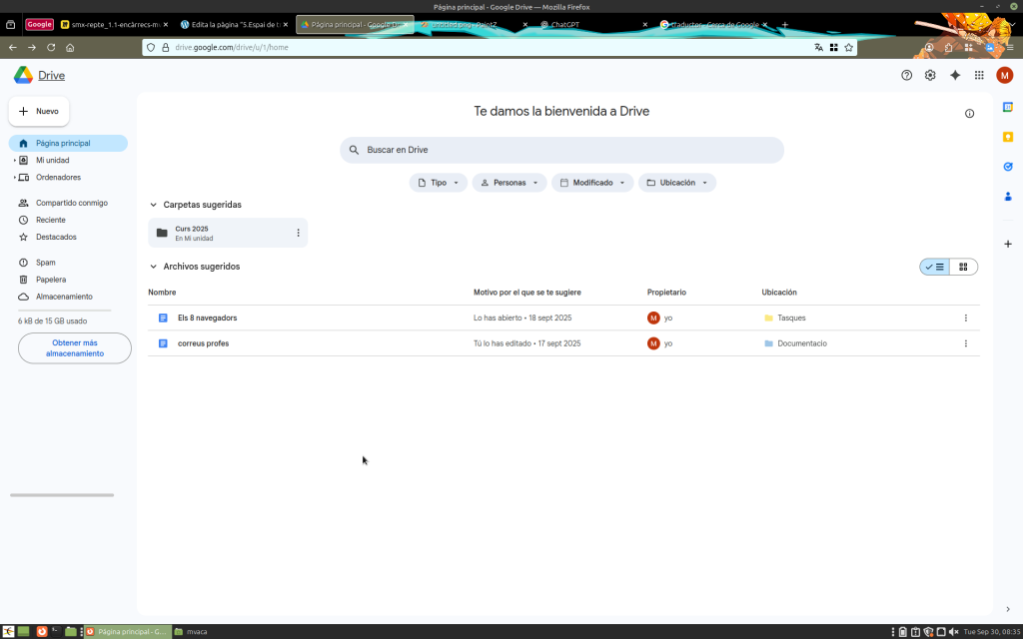Open Google Keep side panel icon
The width and height of the screenshot is (1023, 639).
click(x=1008, y=137)
